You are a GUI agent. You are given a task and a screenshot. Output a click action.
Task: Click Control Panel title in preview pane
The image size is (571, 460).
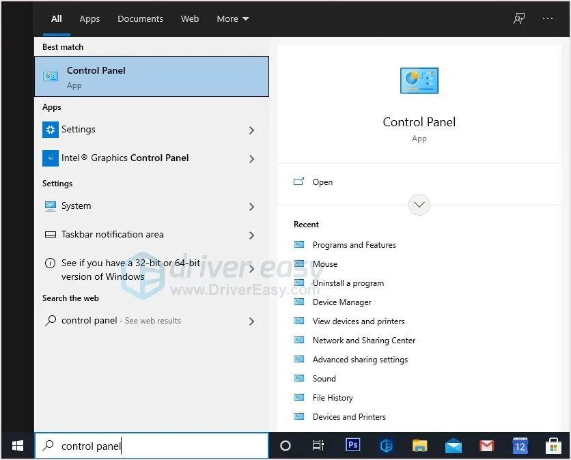pos(419,122)
